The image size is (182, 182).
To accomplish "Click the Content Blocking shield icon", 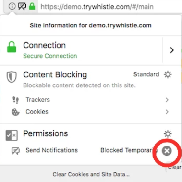I will point(12,77).
